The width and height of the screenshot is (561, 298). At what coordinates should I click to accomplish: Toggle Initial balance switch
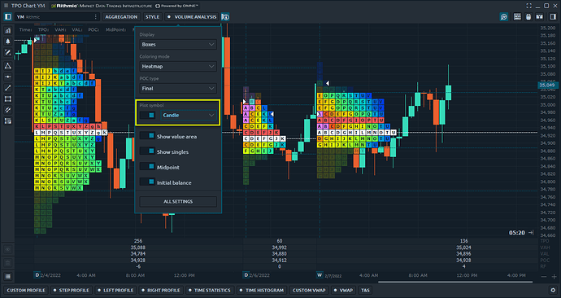point(147,182)
